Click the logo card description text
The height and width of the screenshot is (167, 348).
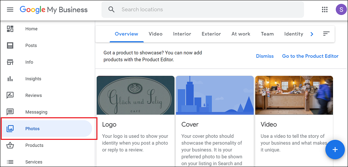pos(135,143)
